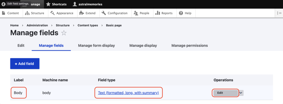Click Edit button for Body field
283x104 pixels.
pos(226,93)
